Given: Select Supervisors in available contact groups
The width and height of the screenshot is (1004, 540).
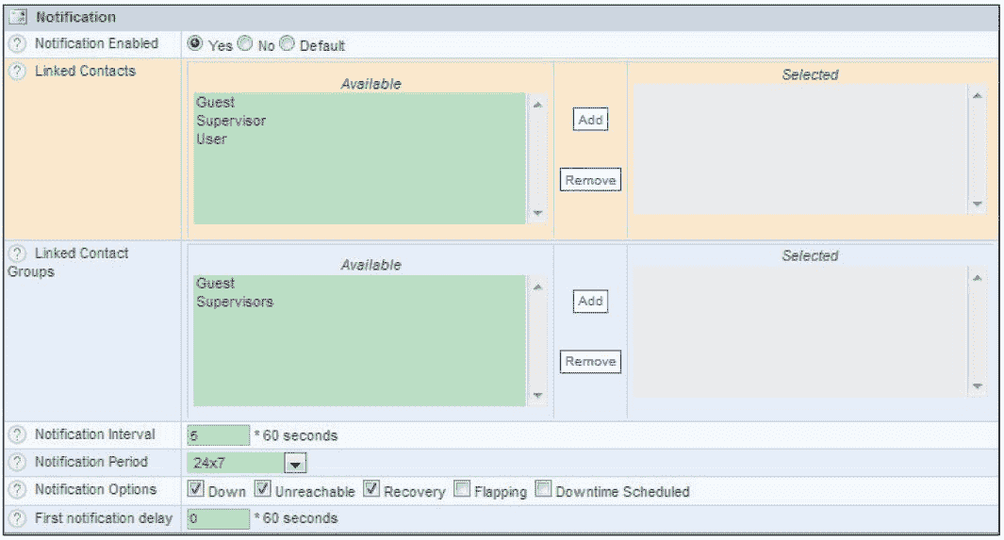Looking at the screenshot, I should (x=235, y=303).
